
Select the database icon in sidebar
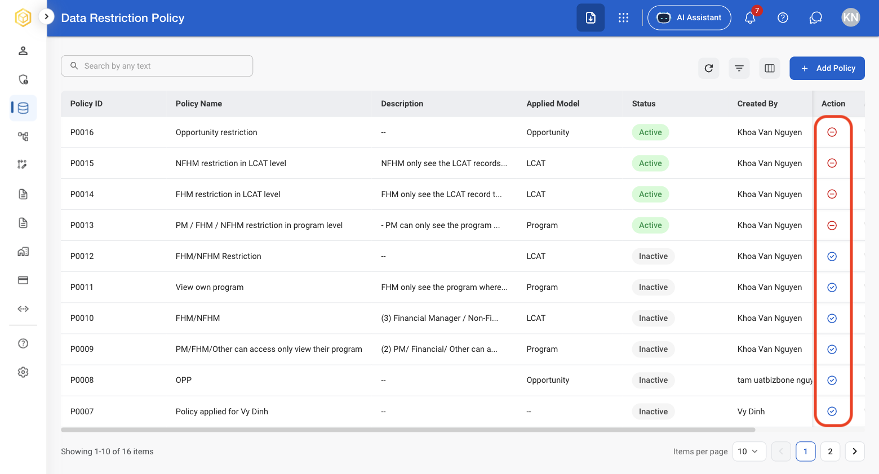coord(23,108)
